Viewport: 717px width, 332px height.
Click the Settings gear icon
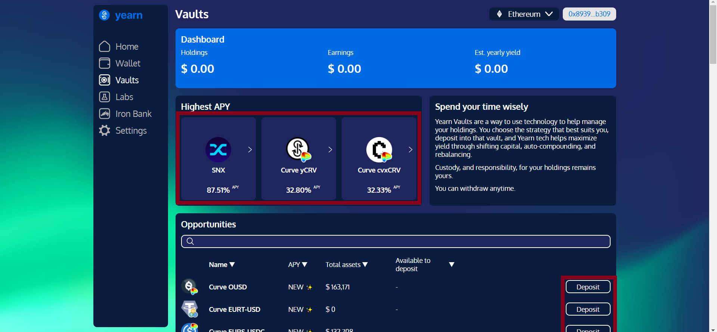105,130
